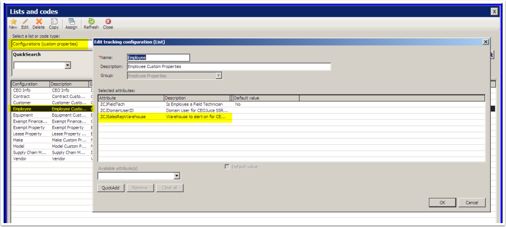Click 'Contract Custo...' description cell
This screenshot has height=227, width=506.
tap(69, 97)
